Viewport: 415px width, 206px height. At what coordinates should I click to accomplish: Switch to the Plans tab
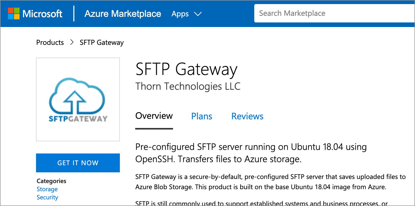pos(202,116)
